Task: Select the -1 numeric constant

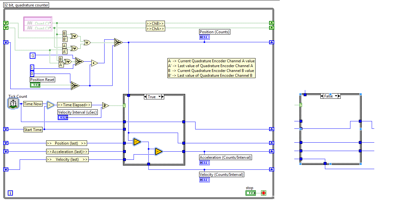Action: (x=33, y=56)
